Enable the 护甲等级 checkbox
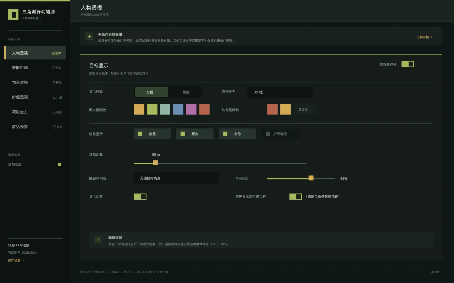 click(x=280, y=134)
